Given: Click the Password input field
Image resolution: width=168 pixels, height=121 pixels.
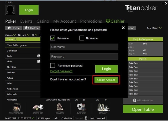Looking at the screenshot, I should point(84,57).
